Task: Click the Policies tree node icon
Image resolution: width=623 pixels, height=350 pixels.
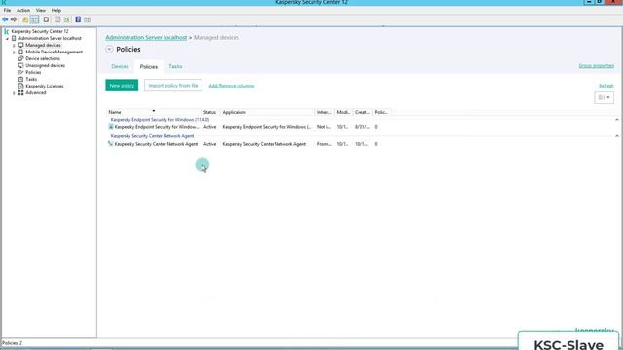Action: point(21,72)
